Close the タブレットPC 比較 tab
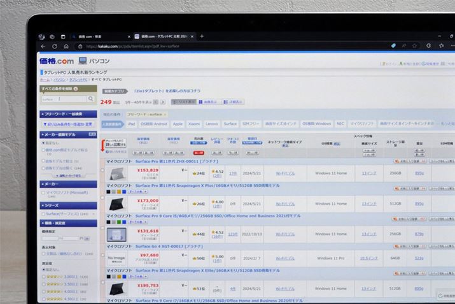The image size is (455, 304). pos(192,36)
